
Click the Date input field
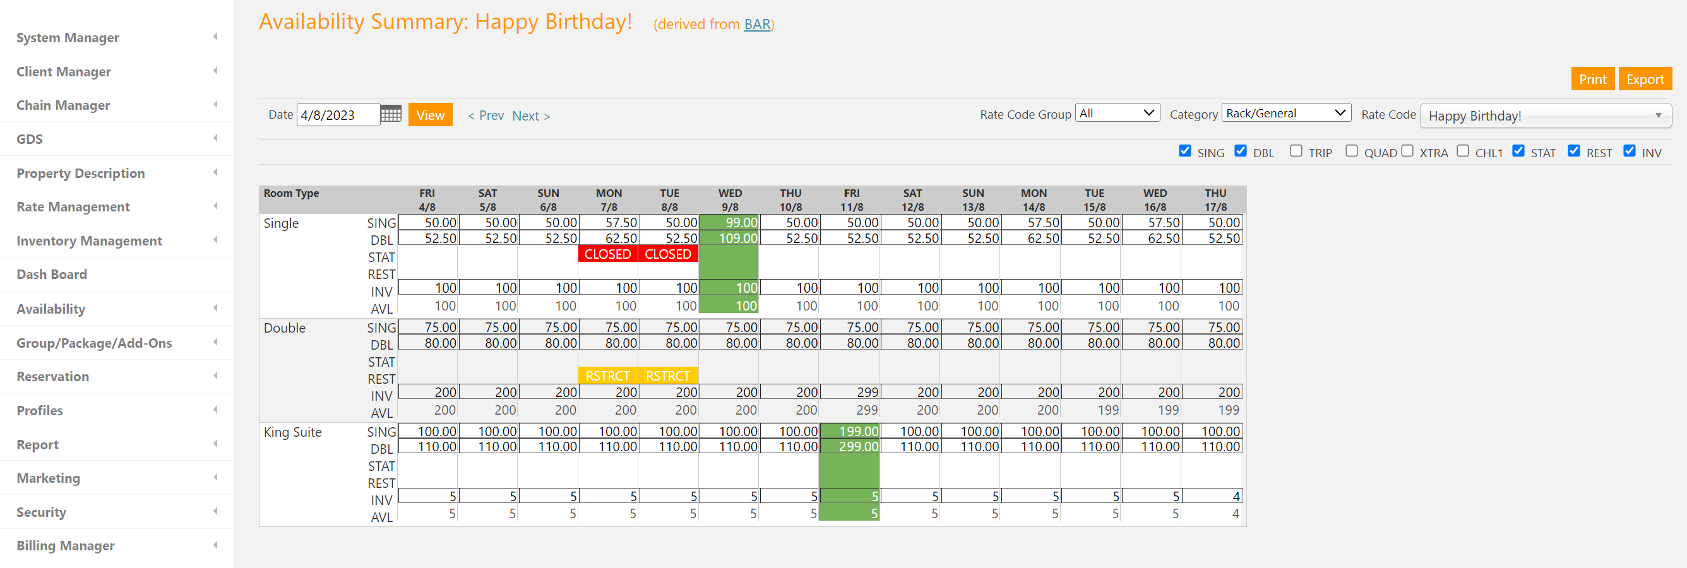tap(338, 115)
